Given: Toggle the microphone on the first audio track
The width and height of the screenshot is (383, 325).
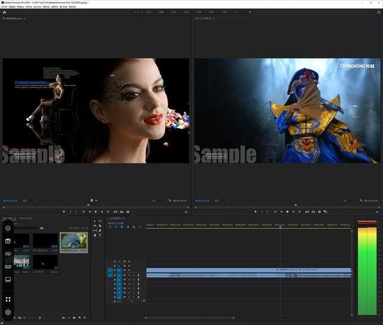Looking at the screenshot, I should (x=138, y=275).
